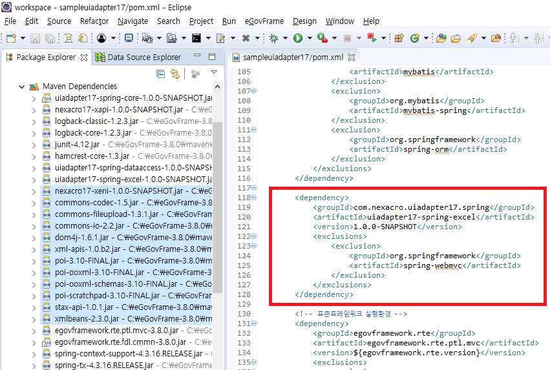Image resolution: width=550 pixels, height=370 pixels.
Task: Select poi-3.10-FINAL.jar in dependency list
Action: click(87, 261)
